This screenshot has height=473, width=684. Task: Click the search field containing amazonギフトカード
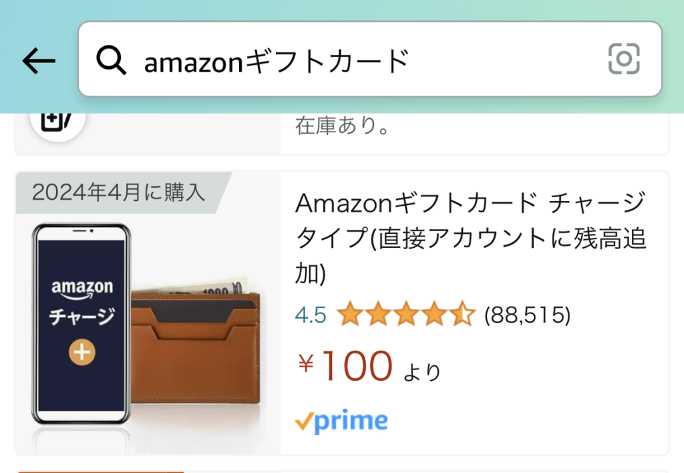370,59
